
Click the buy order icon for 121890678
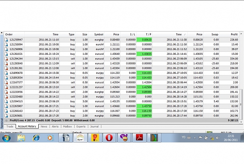6,73
